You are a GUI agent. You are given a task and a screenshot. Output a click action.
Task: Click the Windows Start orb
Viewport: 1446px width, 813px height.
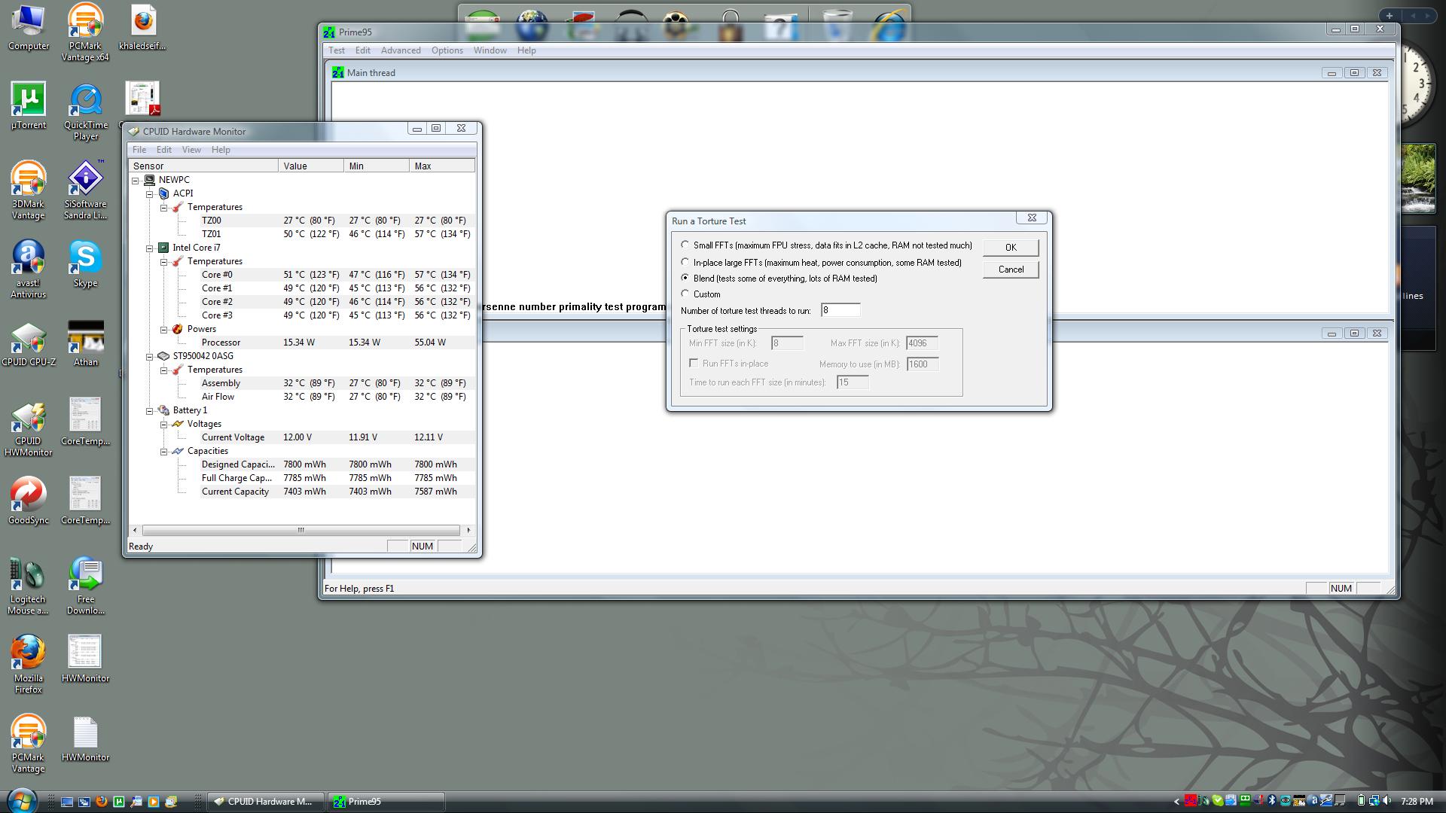(x=21, y=801)
